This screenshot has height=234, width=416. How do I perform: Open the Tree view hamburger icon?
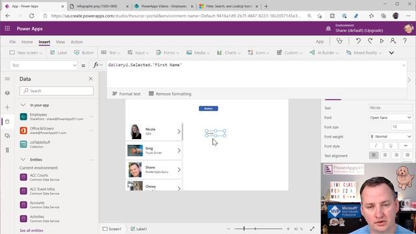[x=7, y=79]
